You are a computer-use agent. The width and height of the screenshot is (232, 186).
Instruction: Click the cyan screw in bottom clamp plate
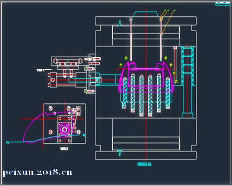tap(119, 153)
